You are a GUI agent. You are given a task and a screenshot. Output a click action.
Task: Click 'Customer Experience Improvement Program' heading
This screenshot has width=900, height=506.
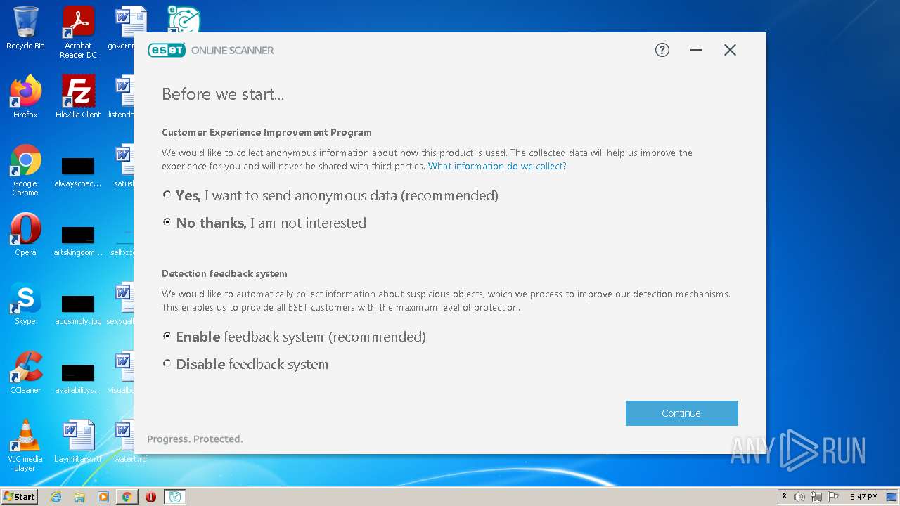(x=266, y=132)
